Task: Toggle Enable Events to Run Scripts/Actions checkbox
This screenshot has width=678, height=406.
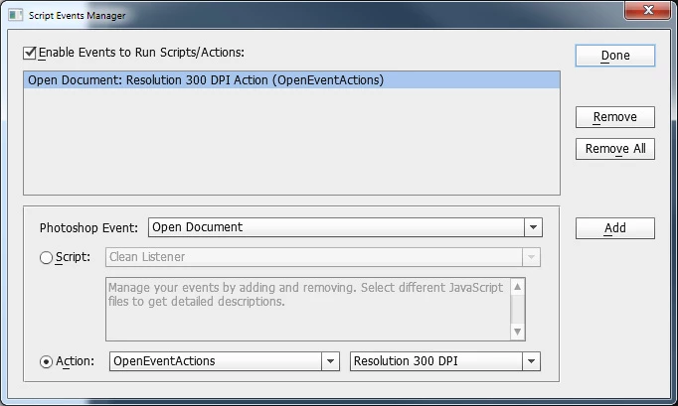Action: pyautogui.click(x=30, y=53)
